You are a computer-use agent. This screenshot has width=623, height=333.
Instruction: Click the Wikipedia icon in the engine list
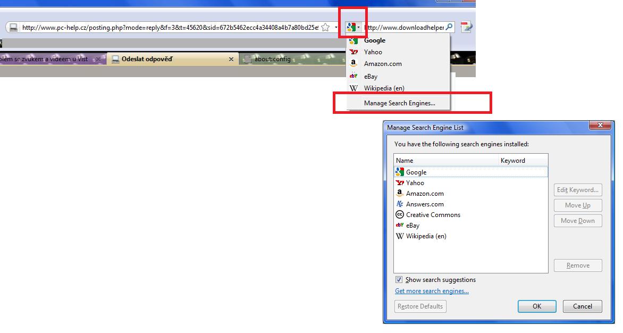point(400,236)
